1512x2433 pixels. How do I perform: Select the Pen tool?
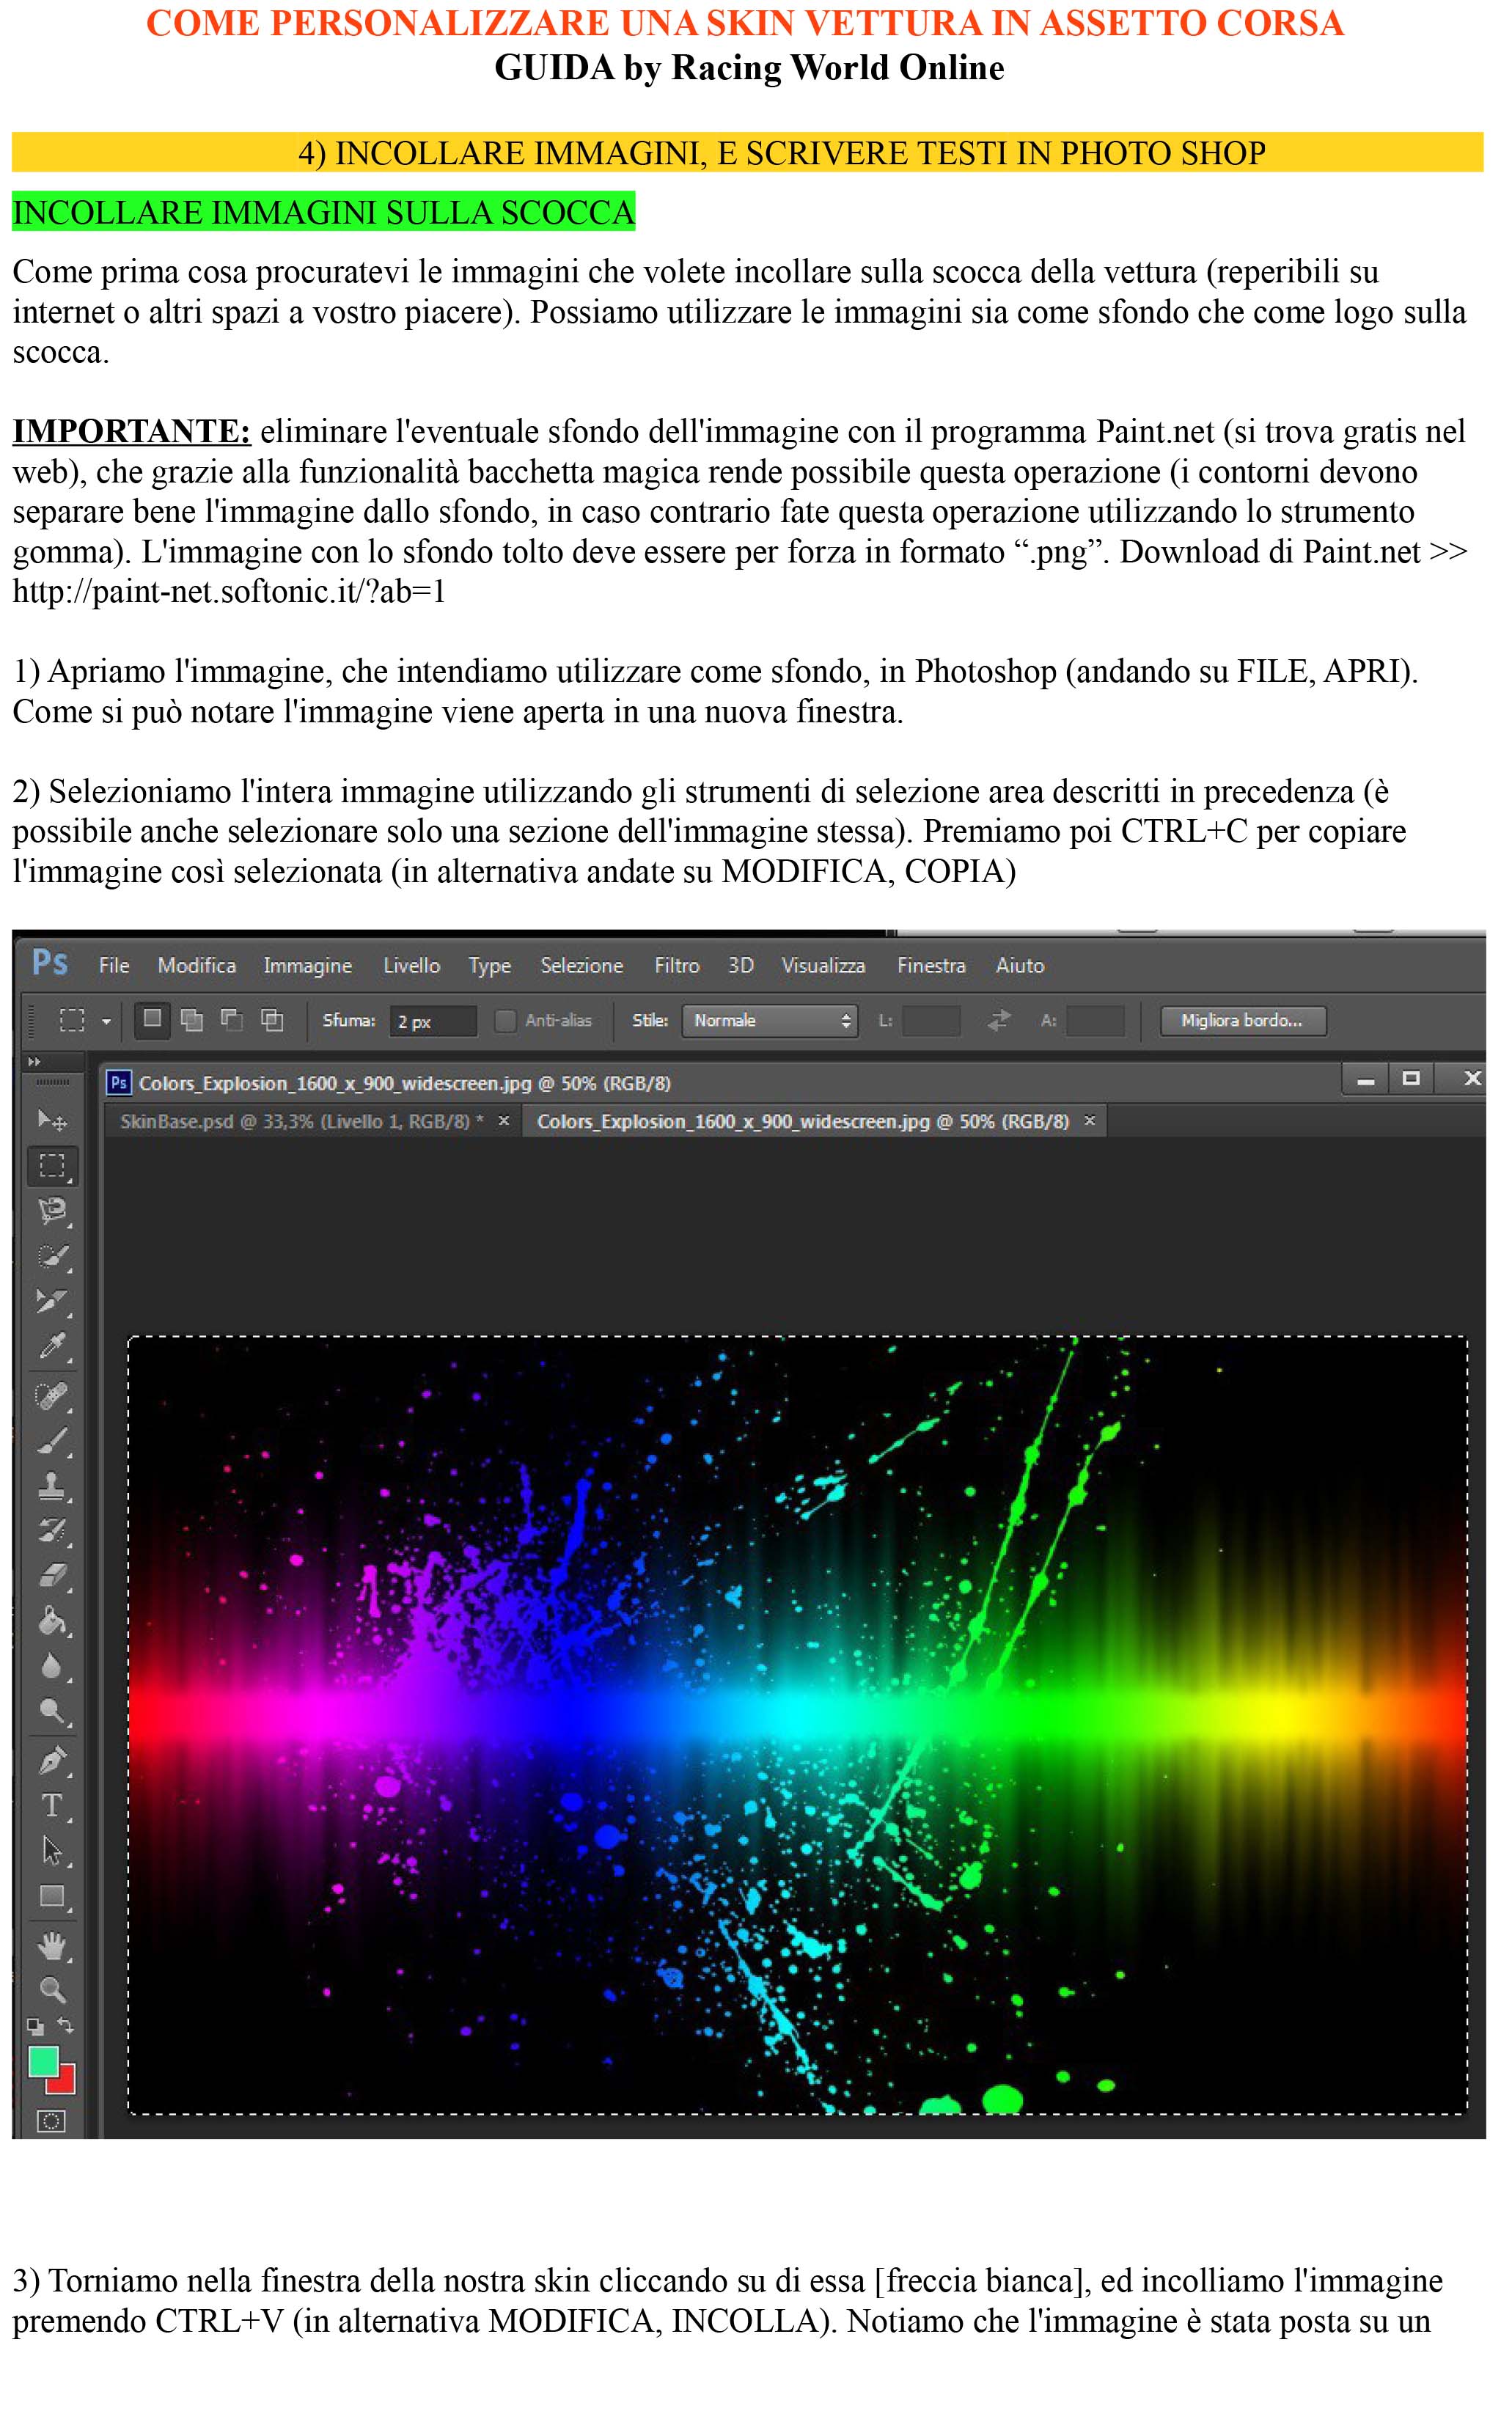[x=52, y=1760]
